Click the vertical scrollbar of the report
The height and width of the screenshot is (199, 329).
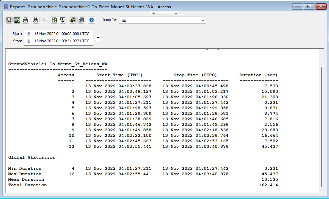(321, 127)
